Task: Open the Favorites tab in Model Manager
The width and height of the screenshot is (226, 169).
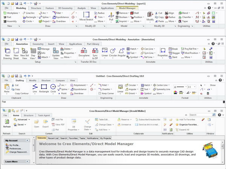Action: point(73,138)
